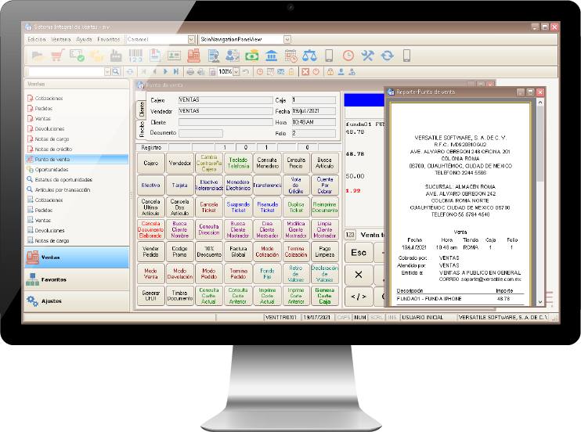The height and width of the screenshot is (432, 581).
Task: Switch to the vertical Recibo tab
Action: tap(141, 129)
